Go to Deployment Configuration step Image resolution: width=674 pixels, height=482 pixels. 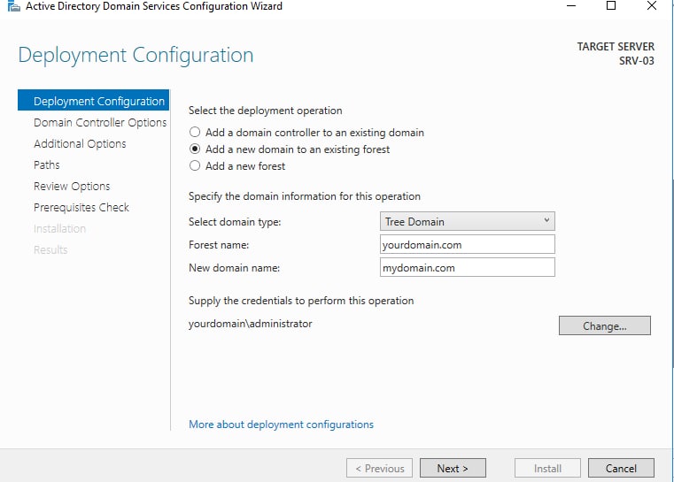(x=93, y=101)
